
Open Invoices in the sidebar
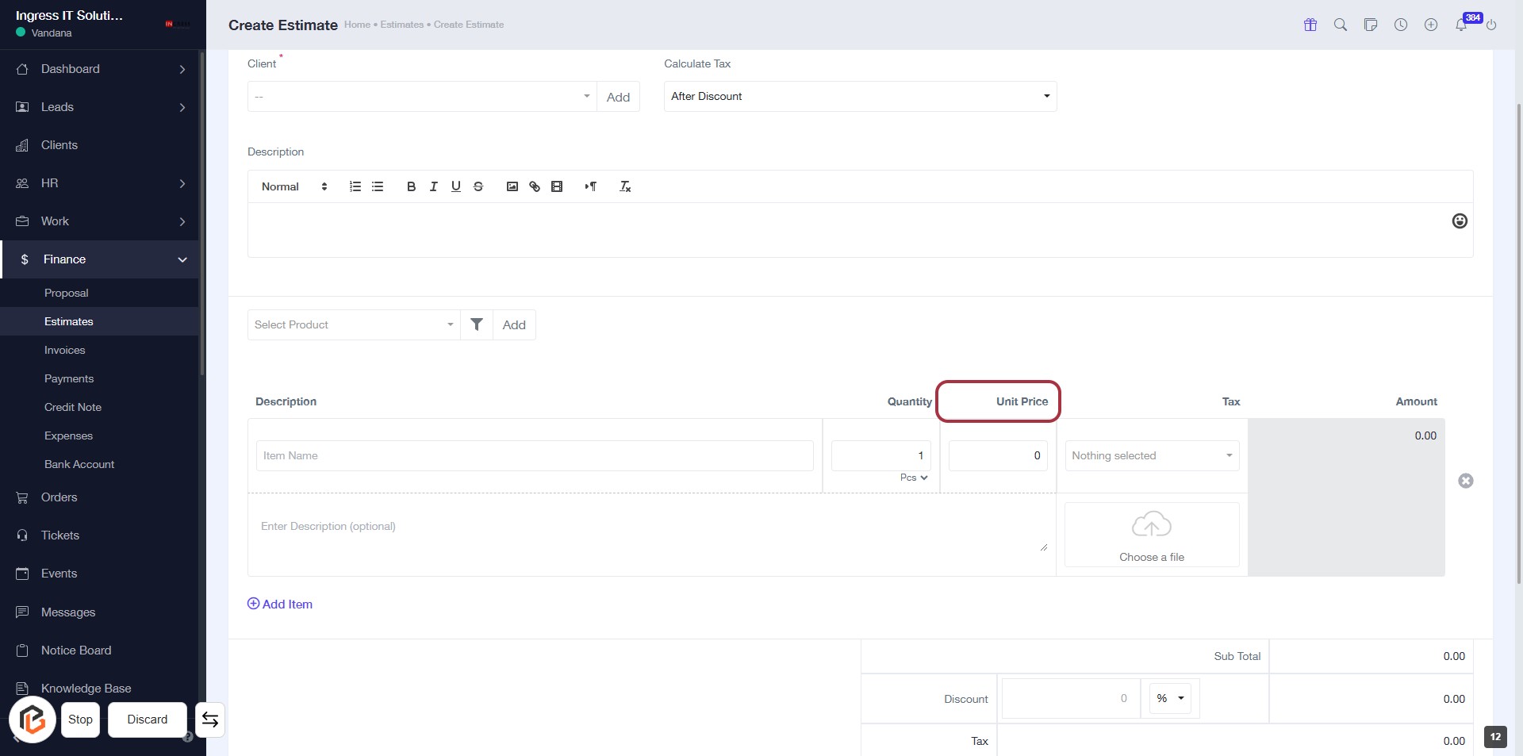64,350
